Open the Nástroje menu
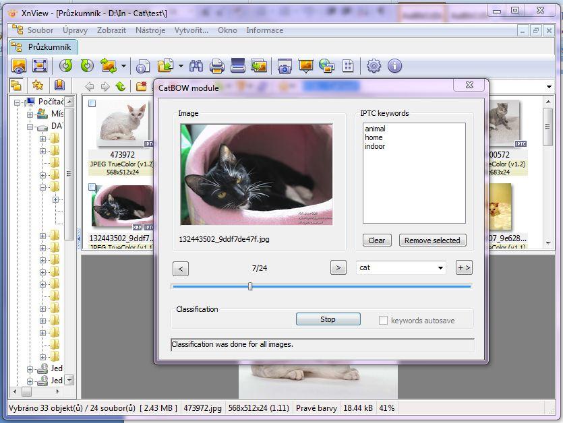 (150, 30)
